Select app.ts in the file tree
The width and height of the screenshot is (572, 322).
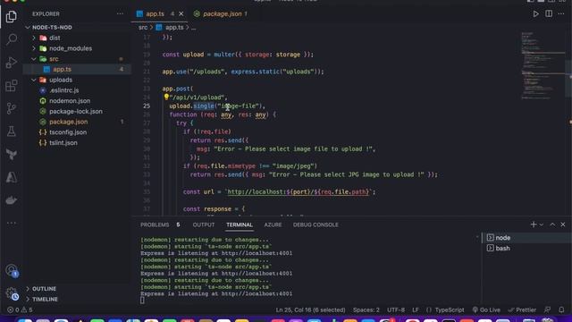tap(77, 70)
